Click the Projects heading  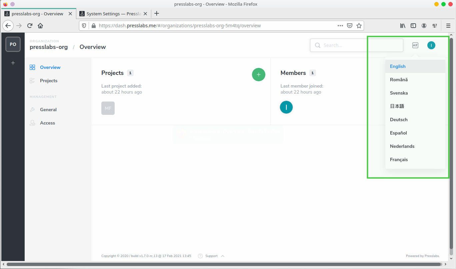pyautogui.click(x=112, y=73)
